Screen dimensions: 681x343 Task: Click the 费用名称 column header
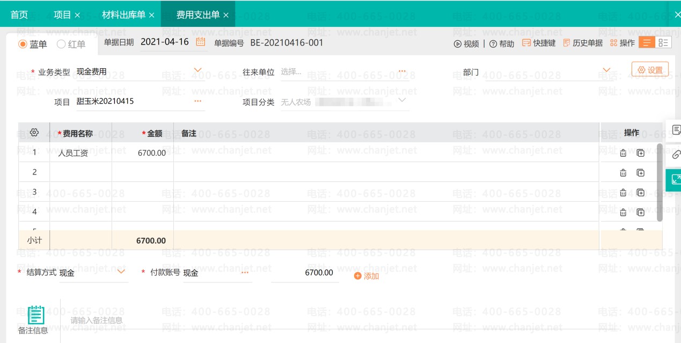(80, 133)
